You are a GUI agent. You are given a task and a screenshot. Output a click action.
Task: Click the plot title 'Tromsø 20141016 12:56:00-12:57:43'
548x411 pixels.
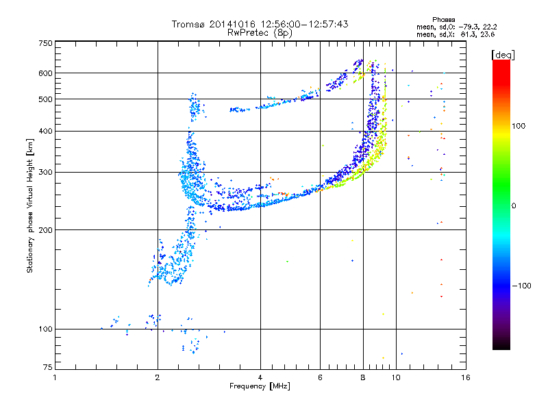click(x=260, y=24)
